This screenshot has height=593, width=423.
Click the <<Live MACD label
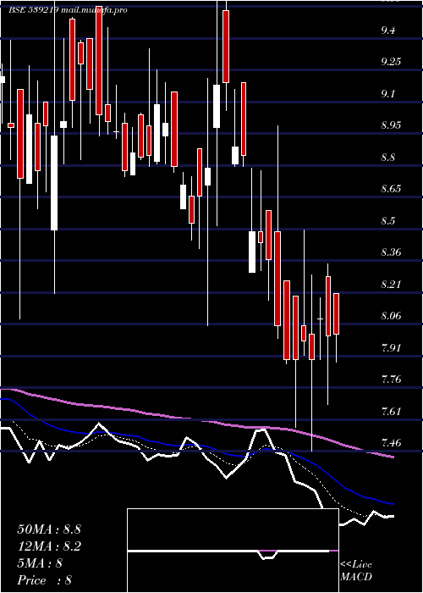(356, 571)
